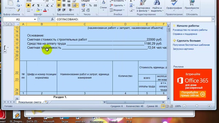
Task: Decrease the cell indent
Action: pos(59,10)
